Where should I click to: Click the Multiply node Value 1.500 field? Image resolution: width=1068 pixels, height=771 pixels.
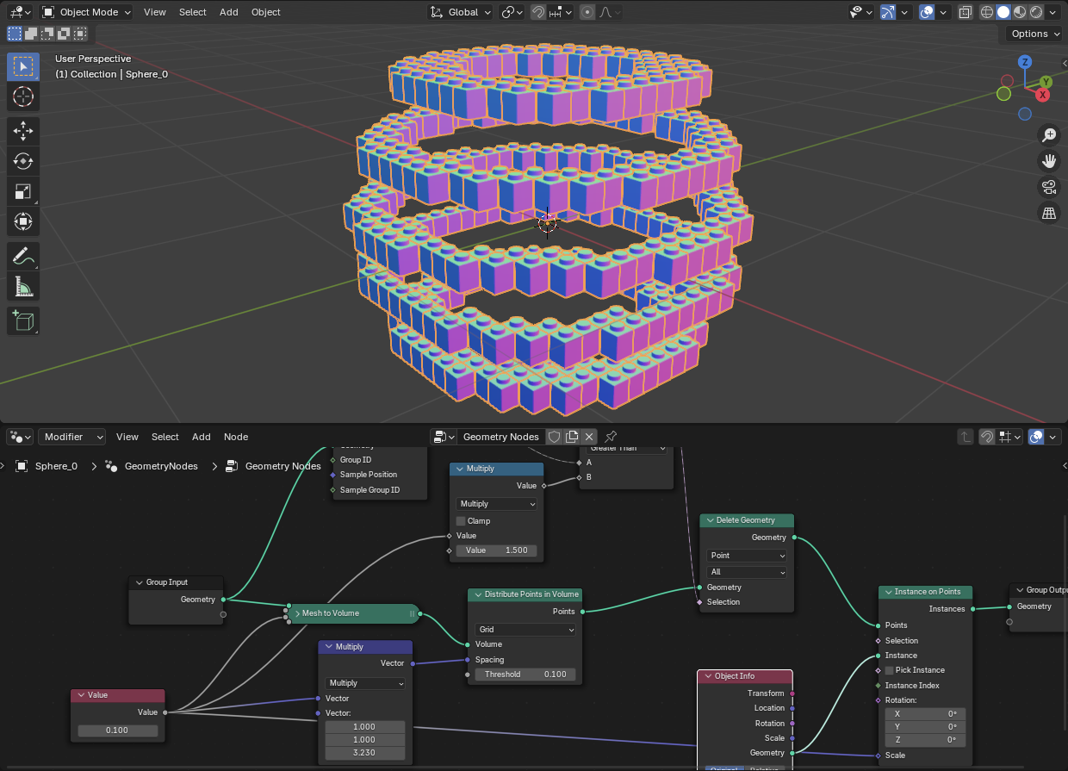tap(497, 550)
